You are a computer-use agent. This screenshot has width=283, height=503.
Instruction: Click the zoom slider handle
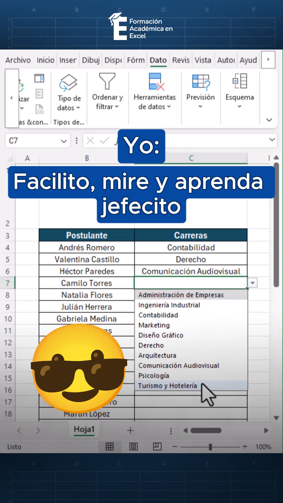tap(210, 447)
